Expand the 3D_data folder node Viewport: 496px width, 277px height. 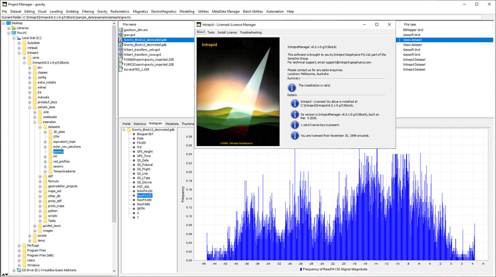pos(45,132)
